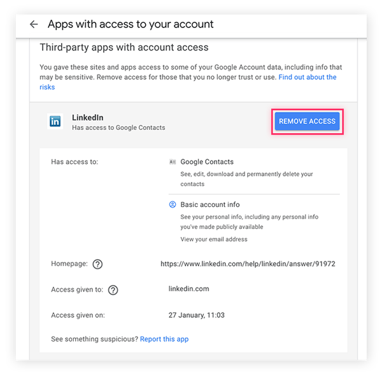Click the Google Contacts permission title
The height and width of the screenshot is (374, 382).
click(x=207, y=162)
